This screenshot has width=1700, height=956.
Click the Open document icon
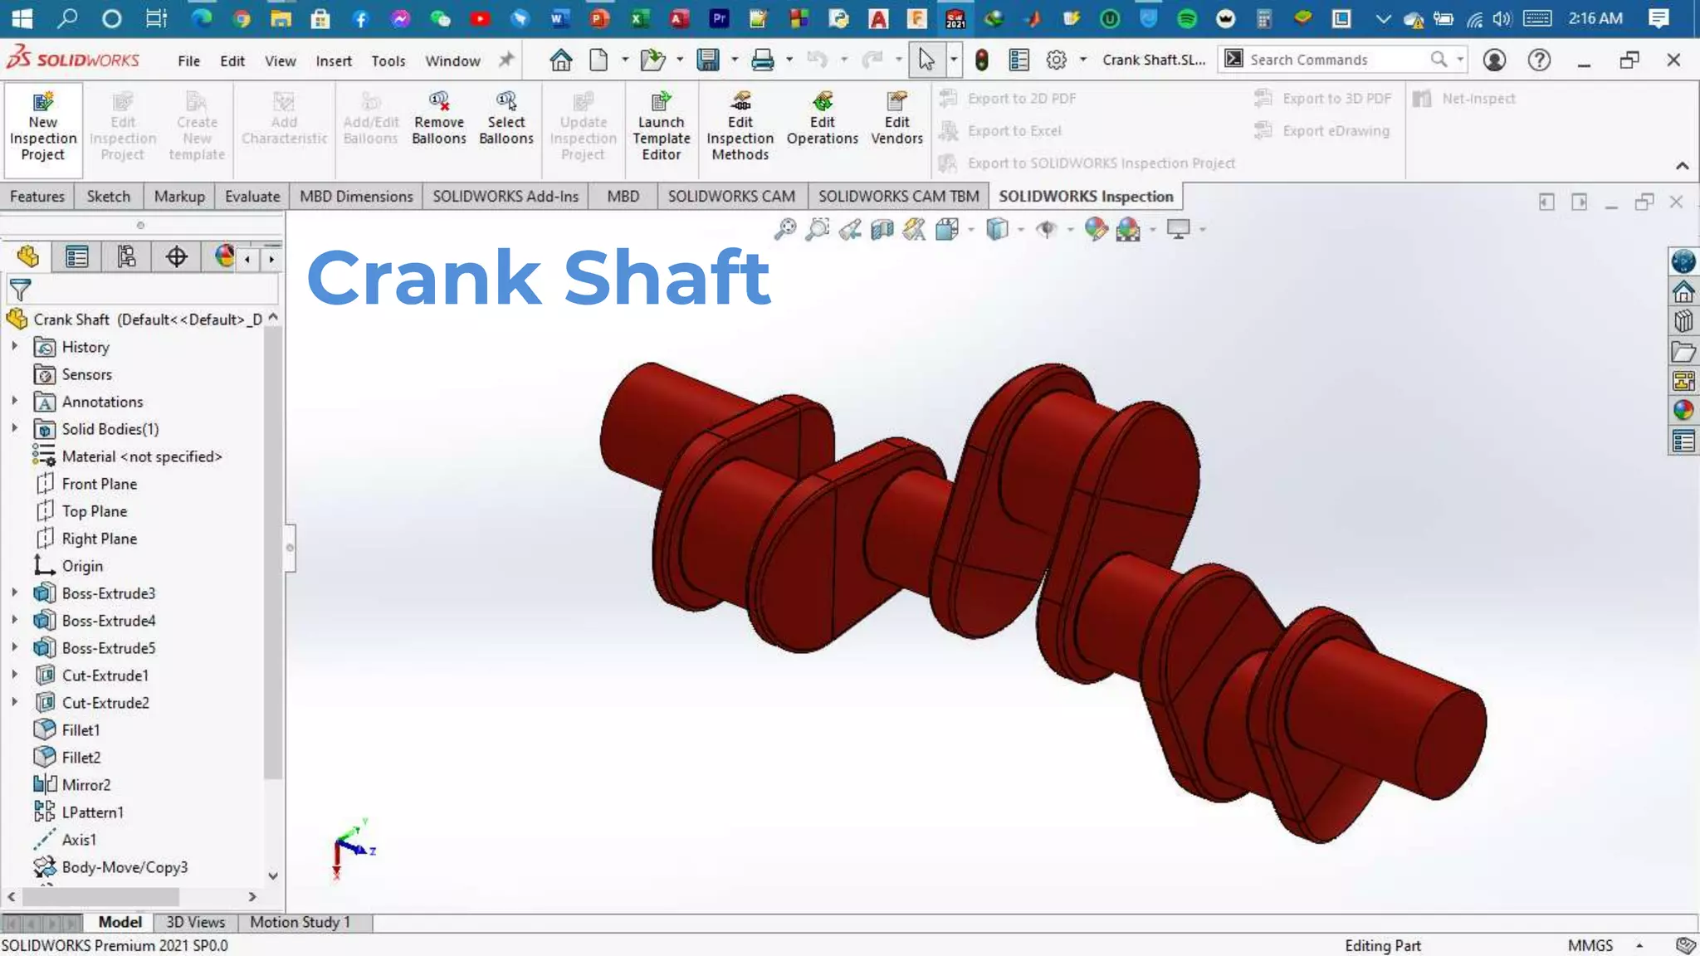[x=653, y=60]
